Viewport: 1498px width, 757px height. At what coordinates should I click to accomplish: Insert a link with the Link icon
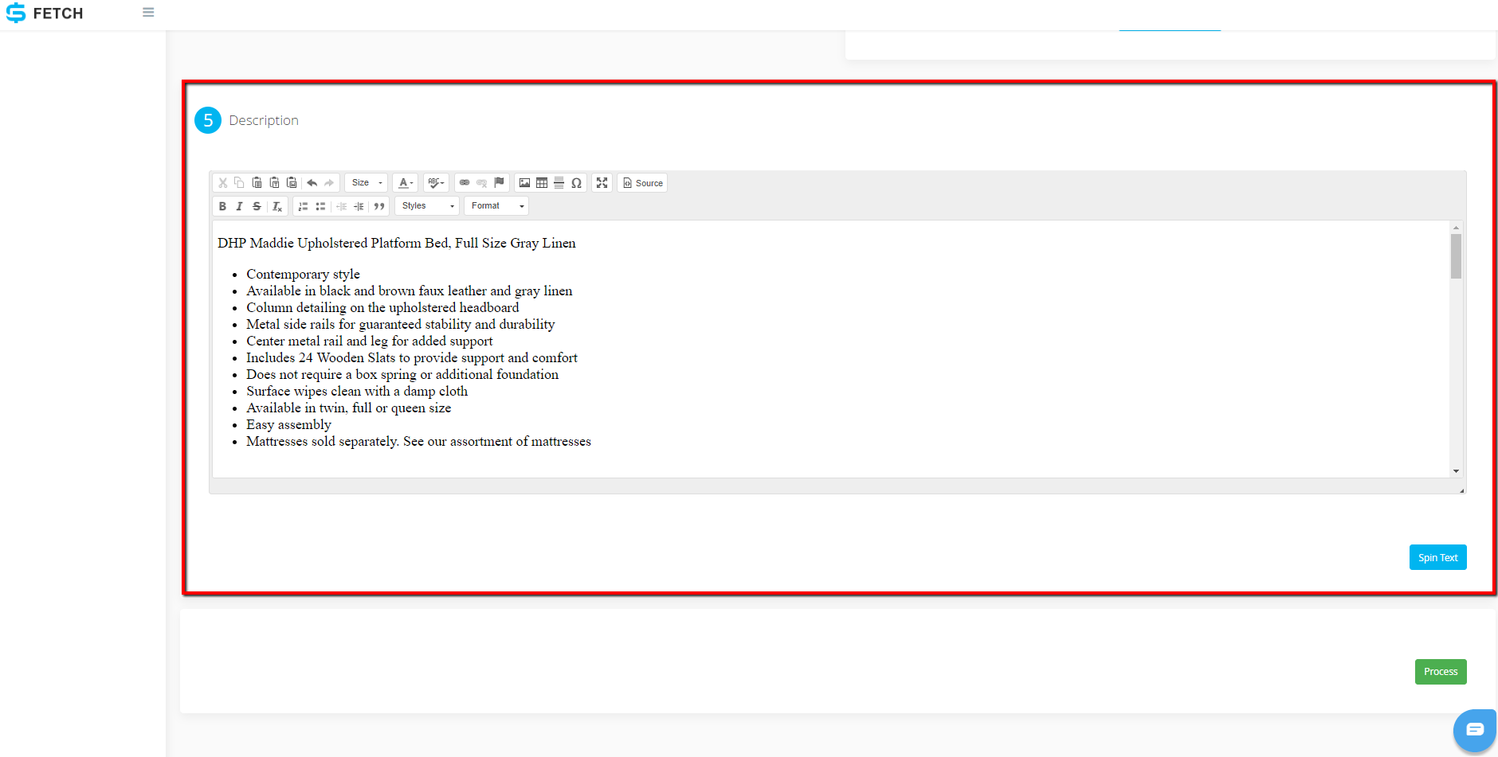pyautogui.click(x=465, y=183)
